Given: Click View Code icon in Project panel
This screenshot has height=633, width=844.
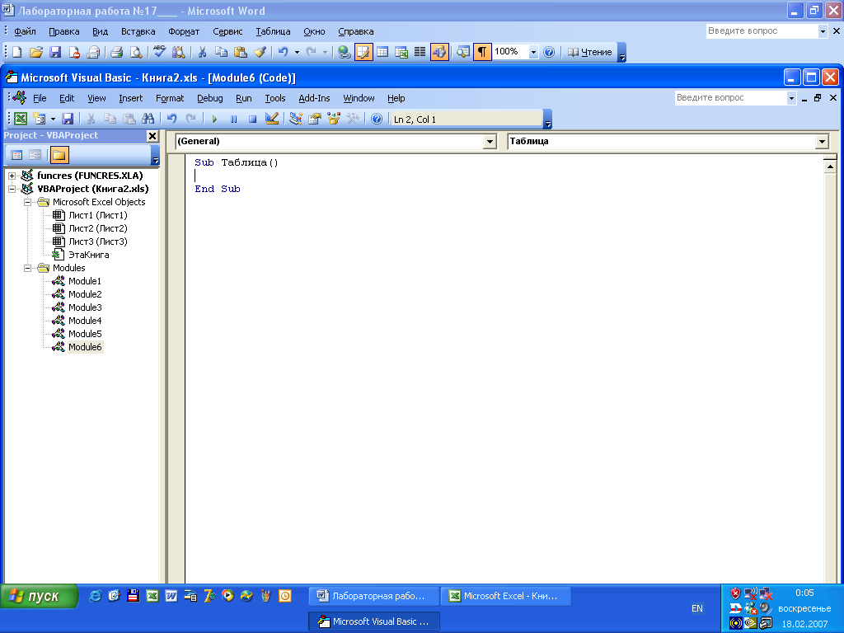Looking at the screenshot, I should click(x=16, y=155).
